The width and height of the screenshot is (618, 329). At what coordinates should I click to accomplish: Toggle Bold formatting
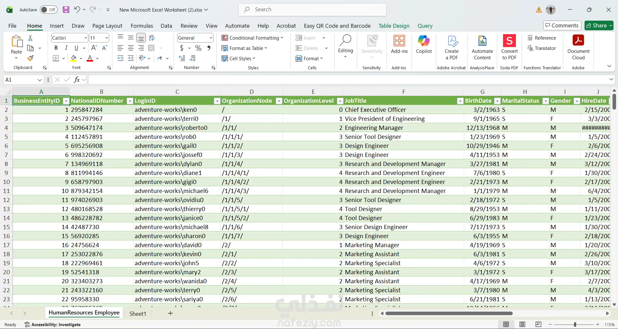(56, 48)
